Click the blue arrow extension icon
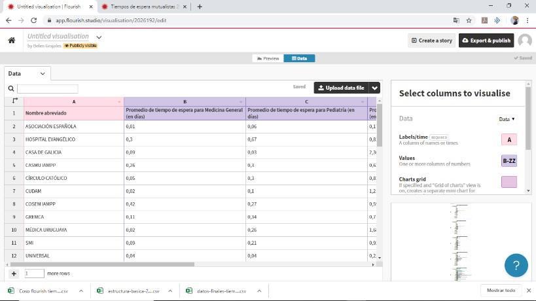Viewport: 536px width, 301px height. point(497,20)
